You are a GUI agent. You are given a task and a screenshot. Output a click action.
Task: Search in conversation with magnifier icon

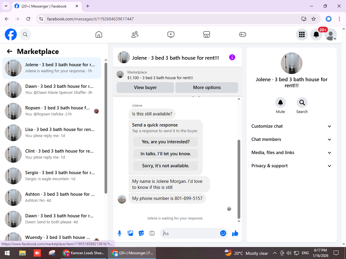[302, 103]
